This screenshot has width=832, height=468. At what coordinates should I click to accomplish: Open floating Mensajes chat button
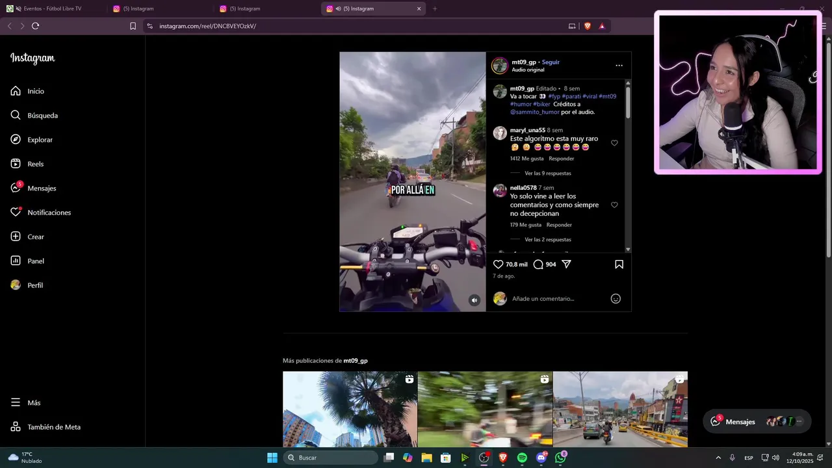point(757,421)
